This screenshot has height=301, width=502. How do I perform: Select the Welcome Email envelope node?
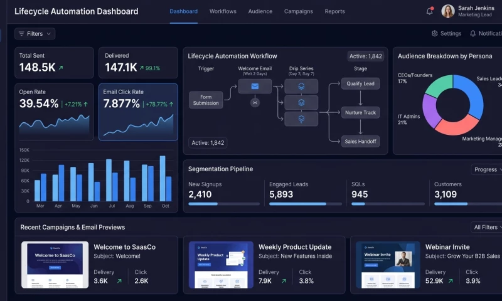pos(255,87)
